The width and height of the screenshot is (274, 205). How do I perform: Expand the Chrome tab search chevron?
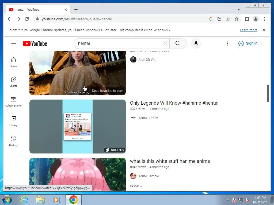click(239, 10)
